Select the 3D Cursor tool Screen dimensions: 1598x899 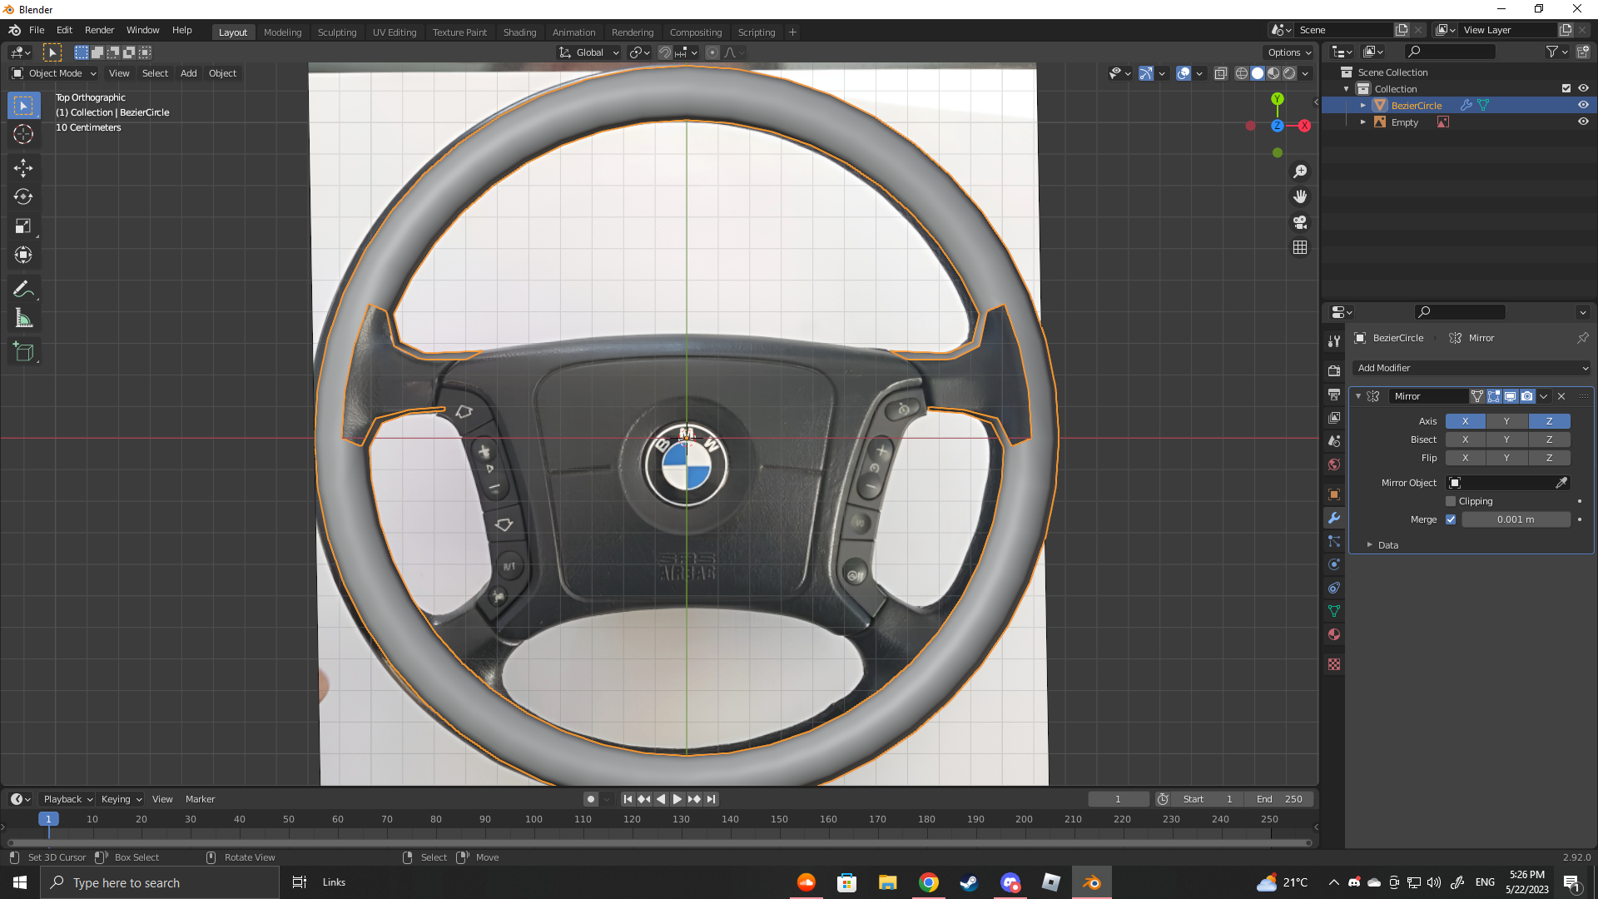[x=23, y=135]
